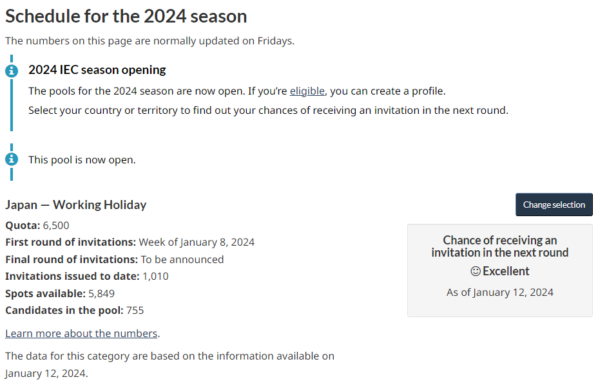This screenshot has height=384, width=598.
Task: Click the 'Excellent' rating text
Action: [506, 271]
